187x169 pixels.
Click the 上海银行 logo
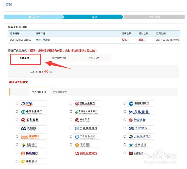(33, 145)
